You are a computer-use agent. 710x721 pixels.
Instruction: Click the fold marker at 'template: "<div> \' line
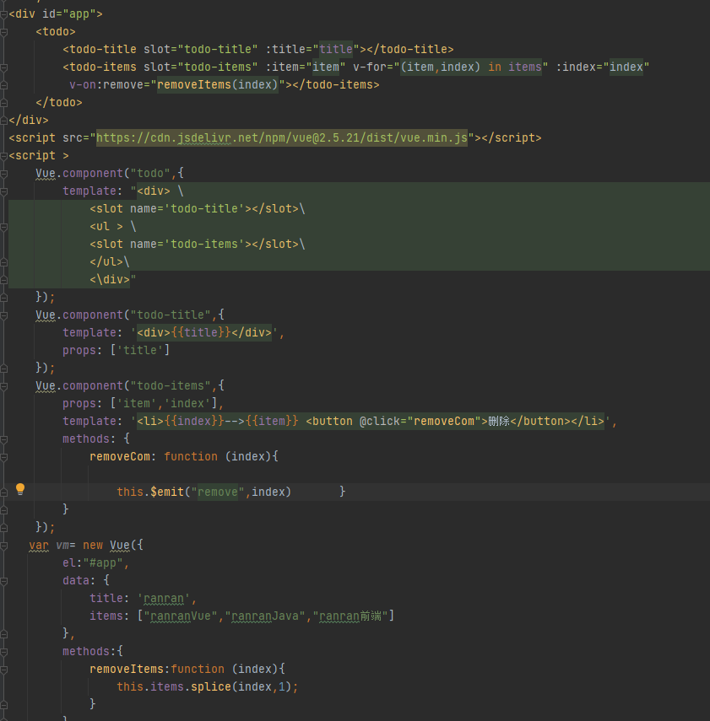[x=3, y=191]
